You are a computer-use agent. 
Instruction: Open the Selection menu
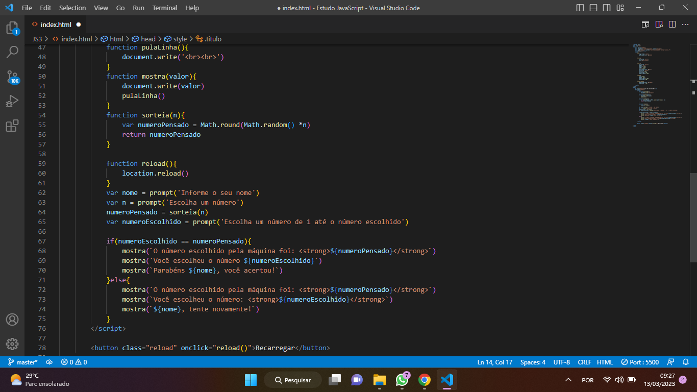[72, 8]
